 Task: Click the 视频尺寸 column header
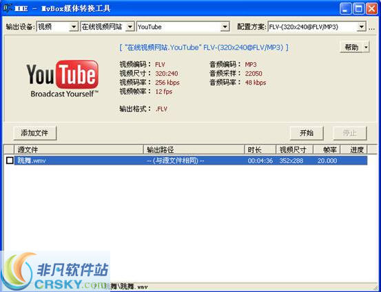[x=294, y=149]
